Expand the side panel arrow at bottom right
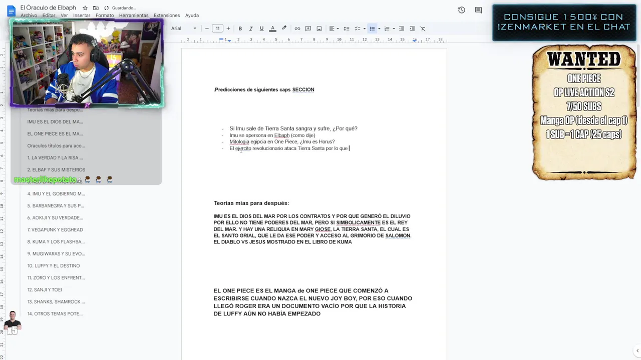This screenshot has width=641, height=360. 636,350
